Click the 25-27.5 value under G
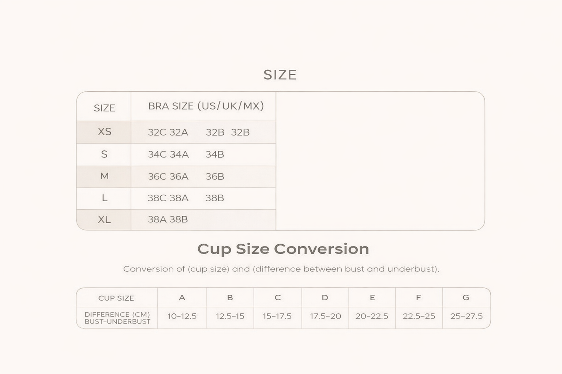Image resolution: width=562 pixels, height=374 pixels. 466,316
